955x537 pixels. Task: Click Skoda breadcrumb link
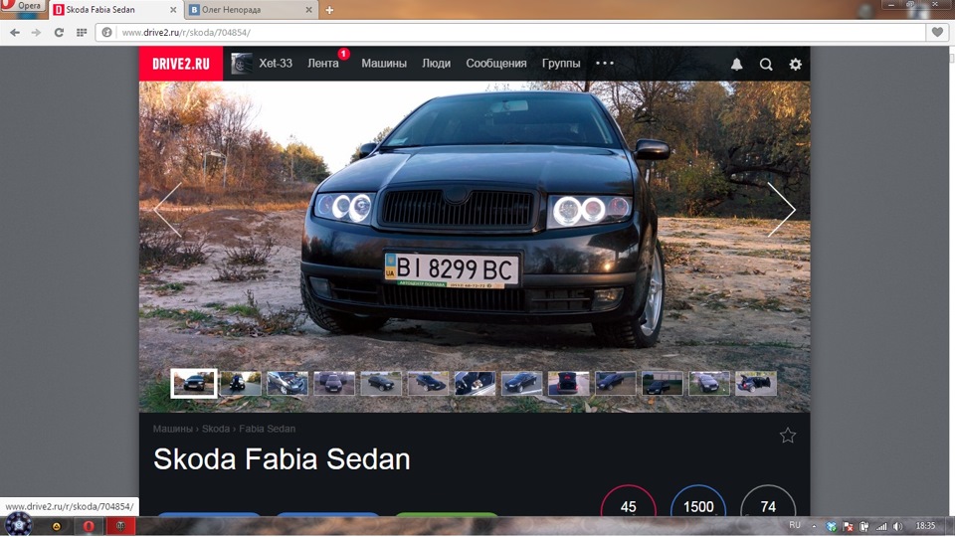coord(216,429)
